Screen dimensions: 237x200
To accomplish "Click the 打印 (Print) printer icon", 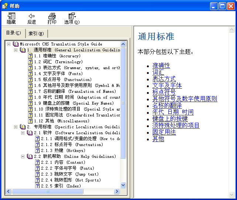I will (52, 16).
